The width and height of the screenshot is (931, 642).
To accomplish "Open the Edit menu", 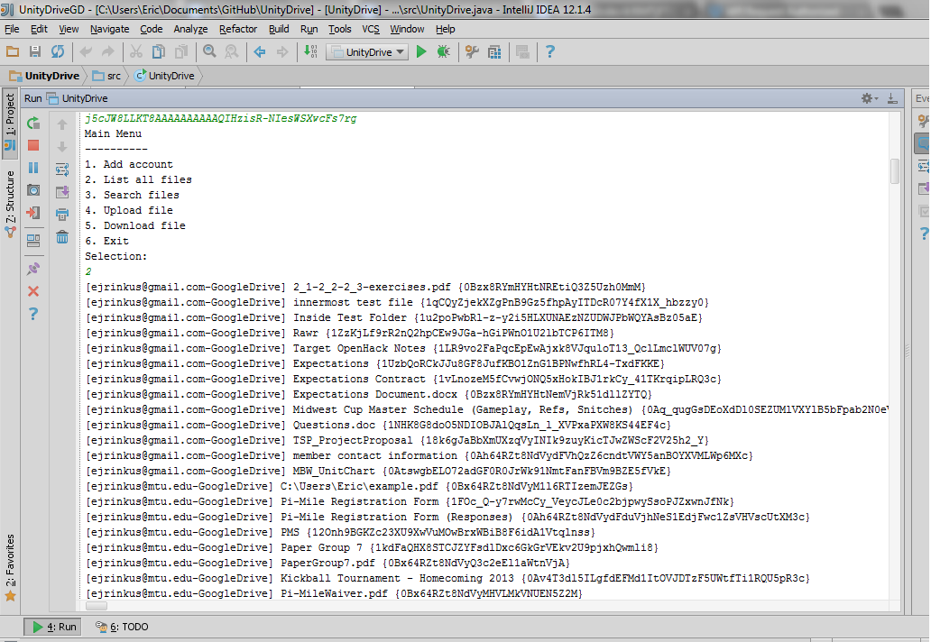I will [39, 29].
